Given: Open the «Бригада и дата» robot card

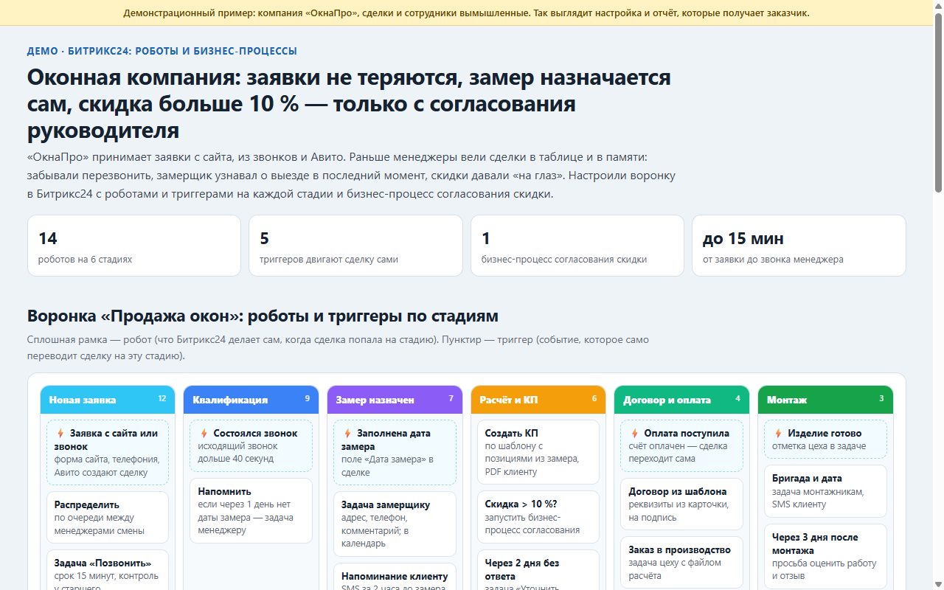Looking at the screenshot, I should click(825, 491).
